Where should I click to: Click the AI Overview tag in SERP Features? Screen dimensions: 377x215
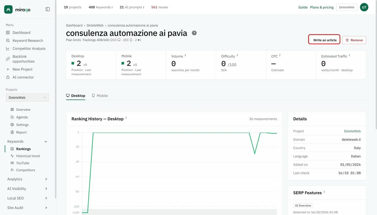(x=303, y=206)
